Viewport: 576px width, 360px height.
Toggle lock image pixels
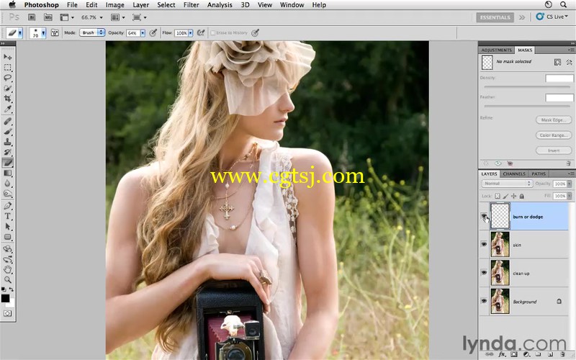tap(505, 196)
